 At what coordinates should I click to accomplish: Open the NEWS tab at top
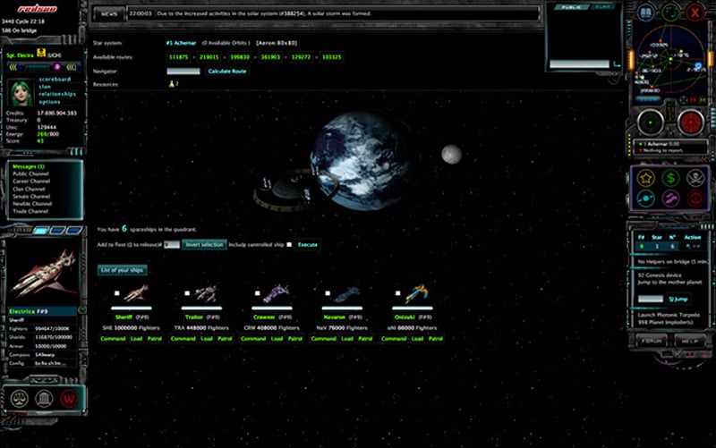[x=109, y=14]
